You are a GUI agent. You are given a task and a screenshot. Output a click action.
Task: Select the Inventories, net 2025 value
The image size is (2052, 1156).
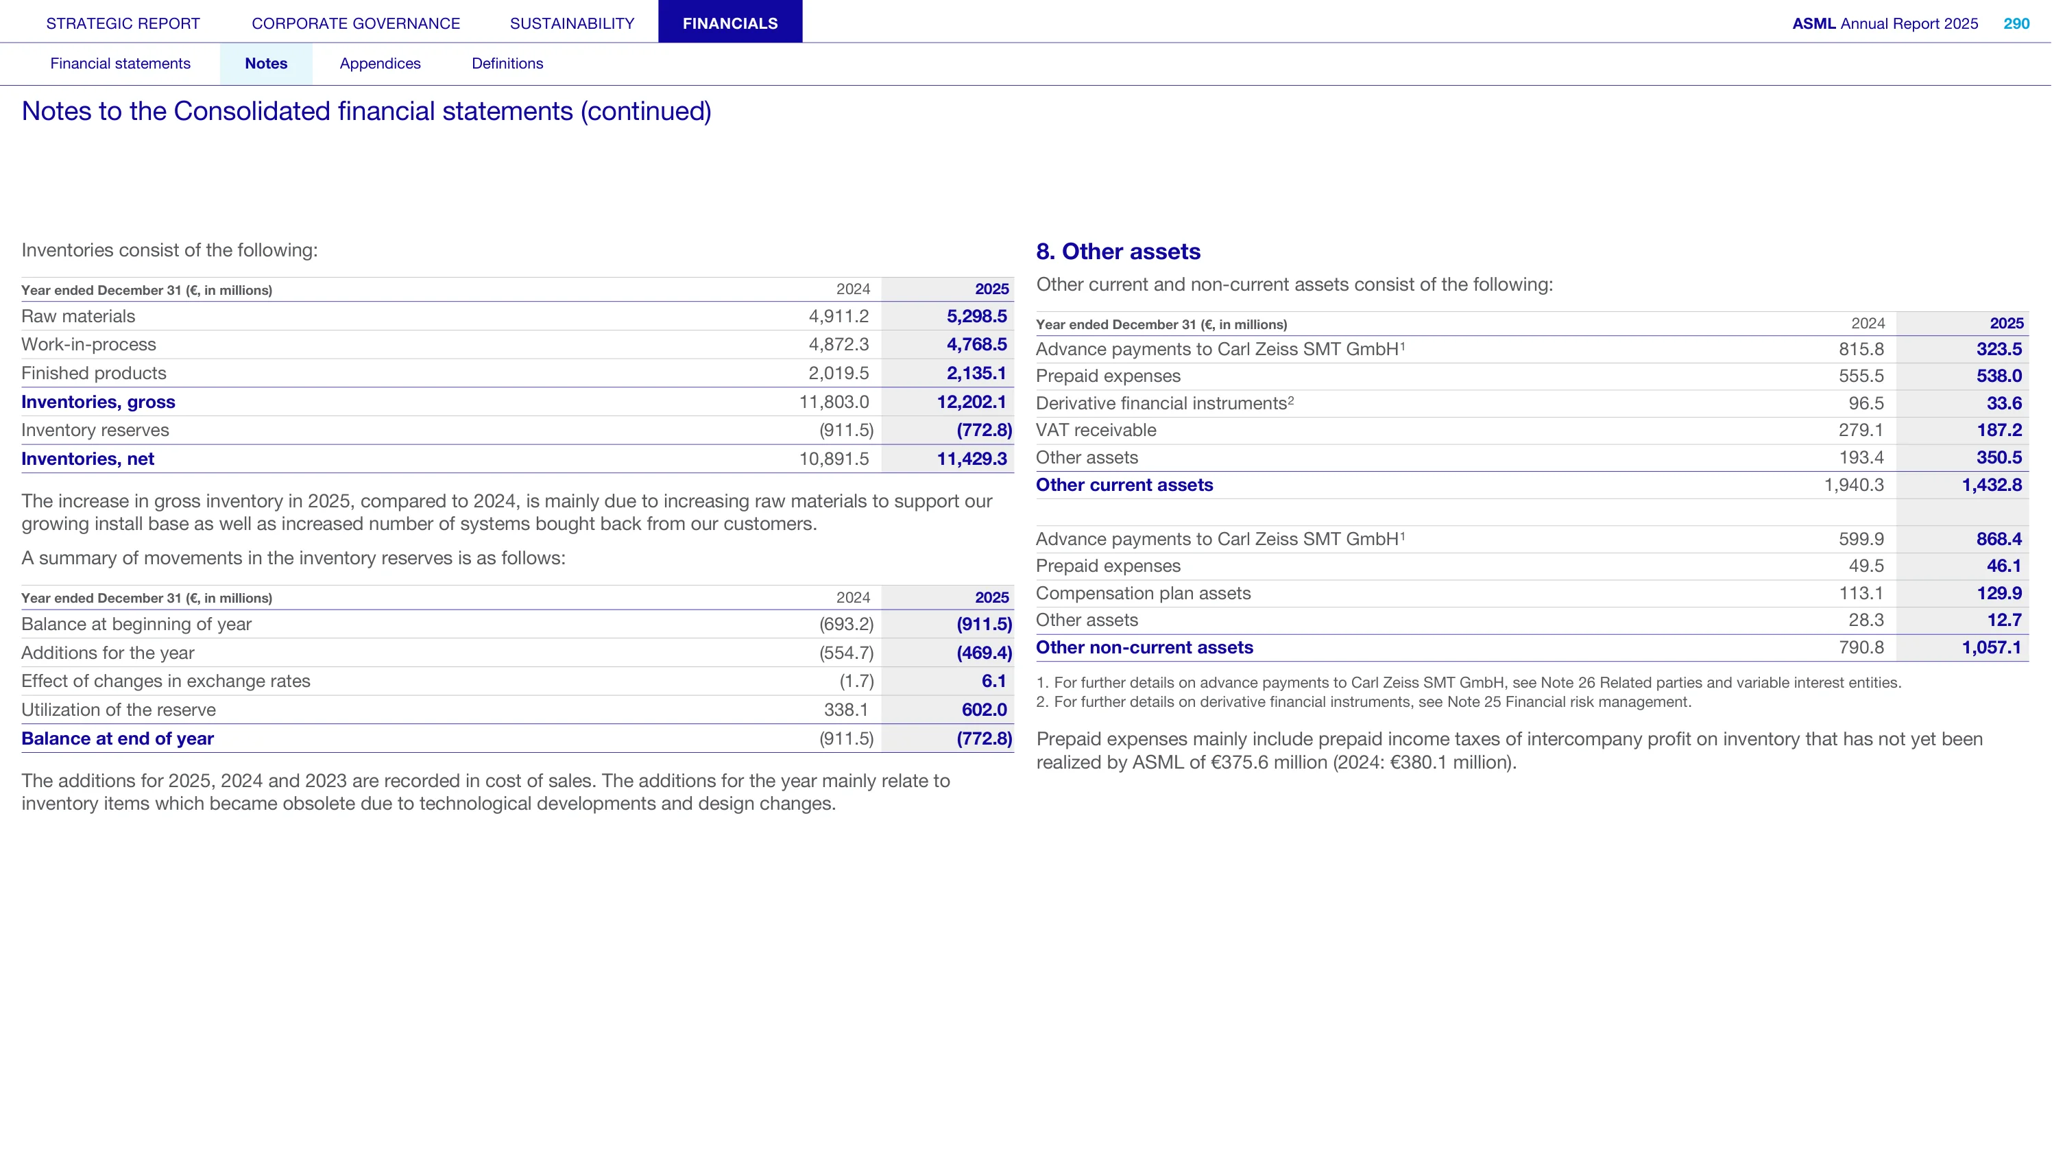click(x=971, y=459)
